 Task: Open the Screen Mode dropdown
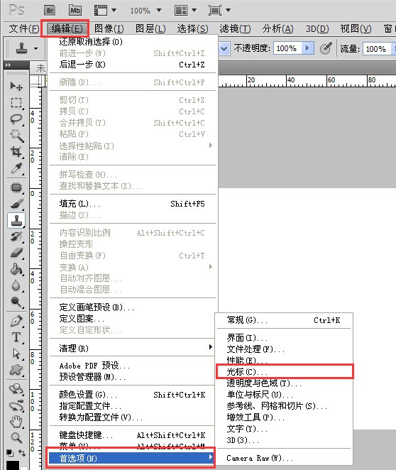tap(219, 11)
